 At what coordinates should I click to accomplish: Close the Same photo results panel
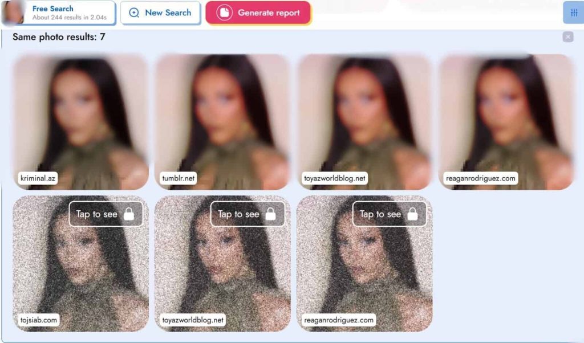pyautogui.click(x=568, y=37)
